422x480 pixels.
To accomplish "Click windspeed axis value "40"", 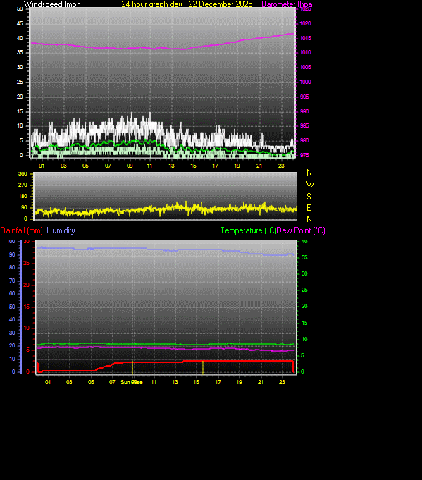I will (20, 38).
